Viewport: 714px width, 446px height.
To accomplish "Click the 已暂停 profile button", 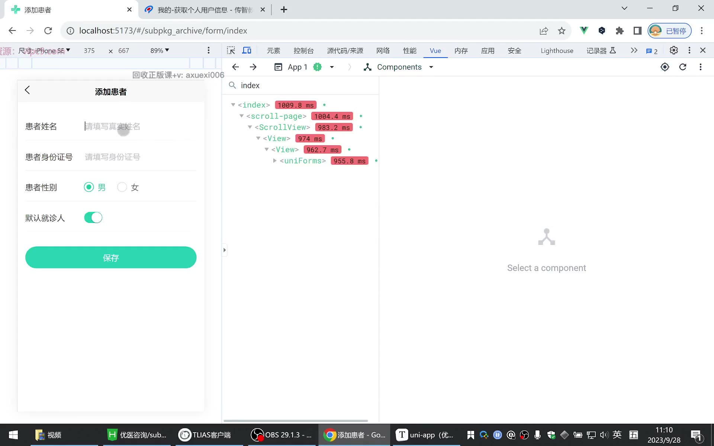I will pyautogui.click(x=670, y=30).
